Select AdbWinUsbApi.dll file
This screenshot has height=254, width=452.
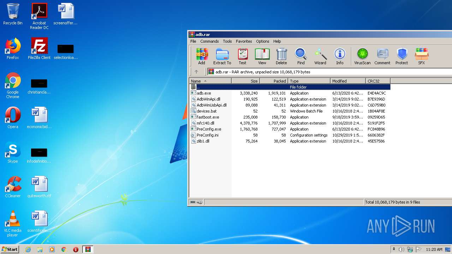coord(290,105)
